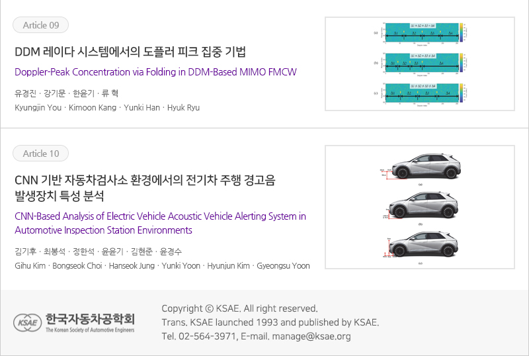The height and width of the screenshot is (356, 529).
Task: Click the Article 10 badge
Action: [x=40, y=154]
